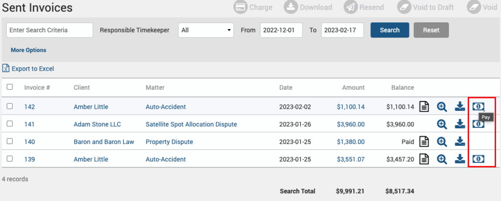Open the Responsible Timekeeper dropdown
Viewport: 501px width, 201px height.
coord(206,30)
